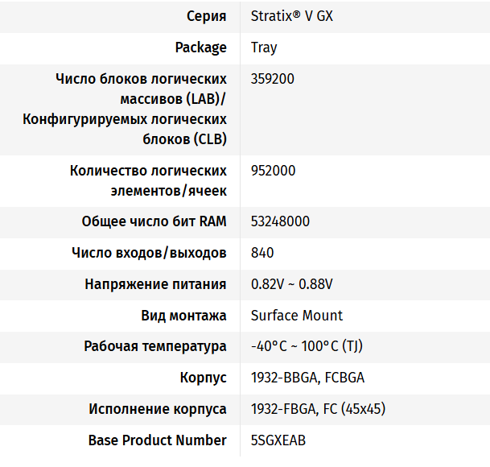Select the value 952000

[x=273, y=171]
